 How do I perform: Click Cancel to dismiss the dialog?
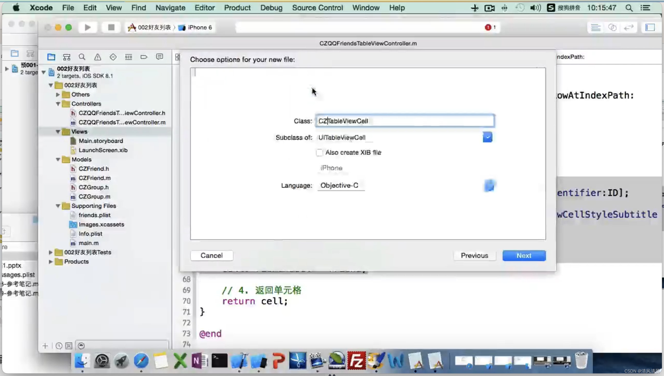click(211, 256)
